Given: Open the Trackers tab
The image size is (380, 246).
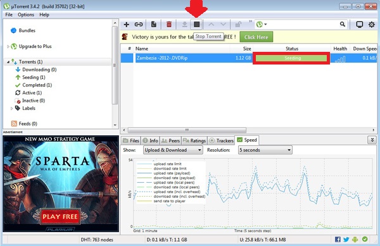Looking at the screenshot, I should (x=221, y=140).
